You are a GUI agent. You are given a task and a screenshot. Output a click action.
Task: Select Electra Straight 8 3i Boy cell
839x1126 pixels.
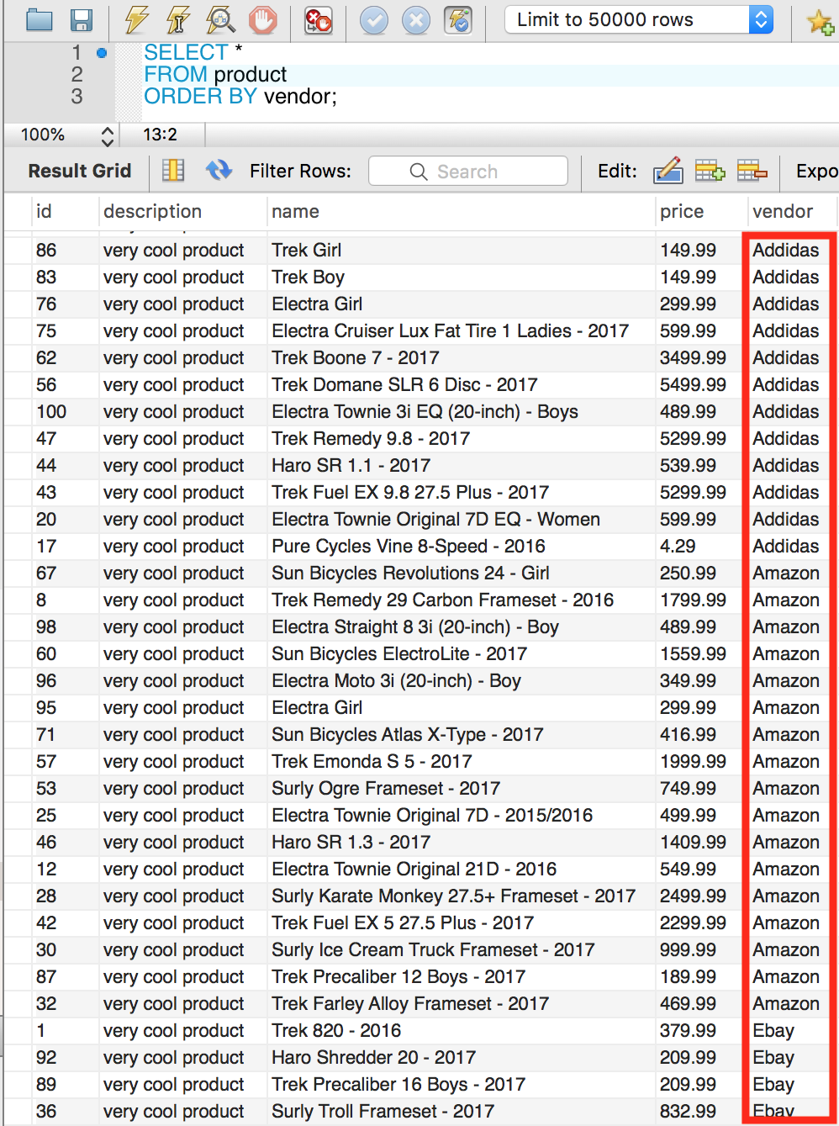(x=461, y=626)
